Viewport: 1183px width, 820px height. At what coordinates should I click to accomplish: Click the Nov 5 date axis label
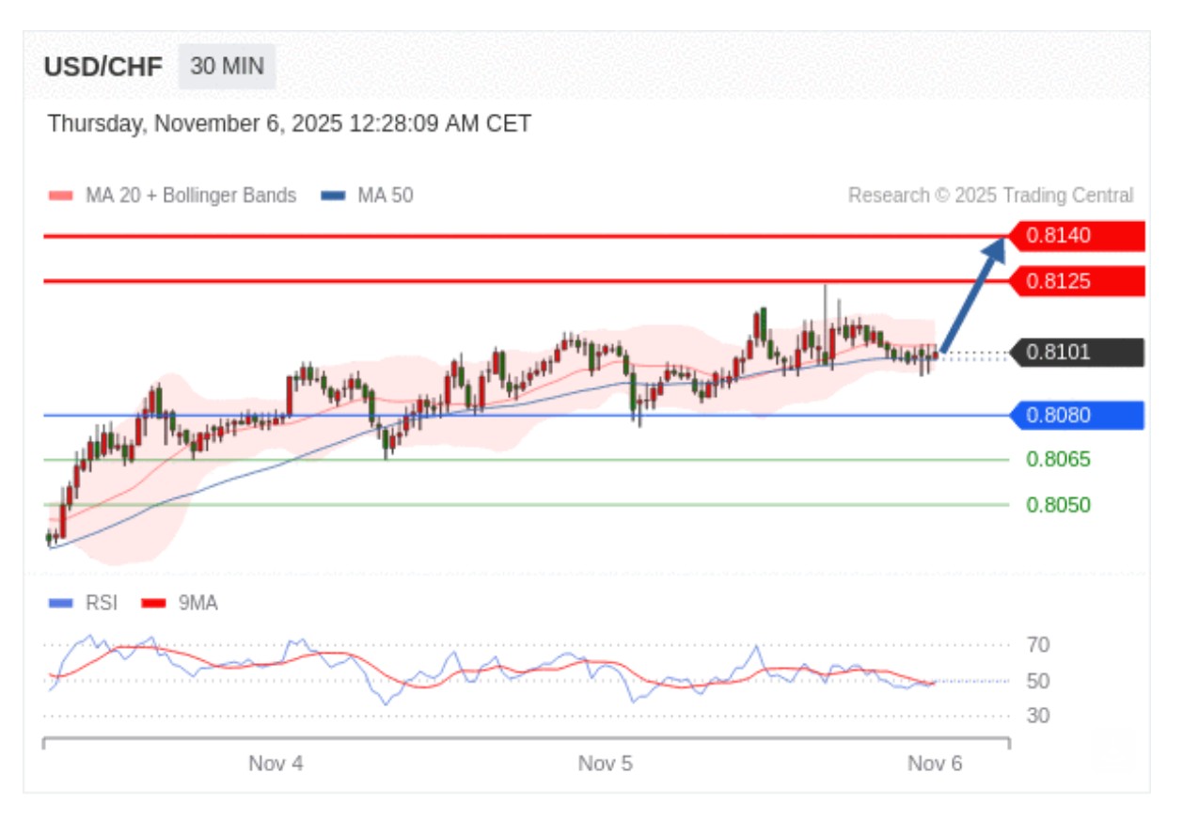[605, 764]
